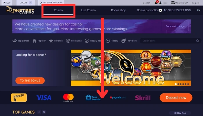The width and height of the screenshot is (203, 116).
Task: Click the Deposit now button
Action: (176, 98)
